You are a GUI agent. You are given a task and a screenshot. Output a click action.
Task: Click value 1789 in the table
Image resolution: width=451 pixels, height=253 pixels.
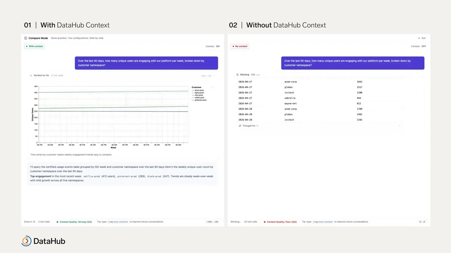[x=359, y=109]
